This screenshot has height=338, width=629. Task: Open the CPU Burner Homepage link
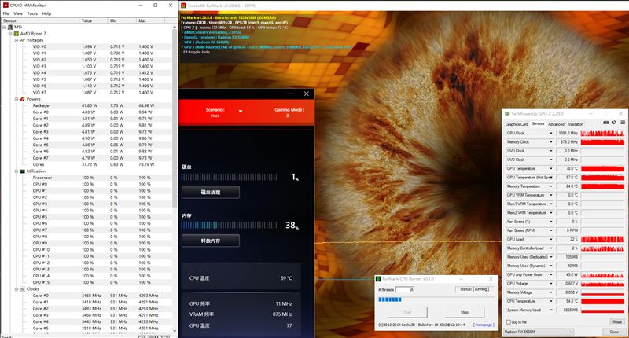tap(484, 325)
